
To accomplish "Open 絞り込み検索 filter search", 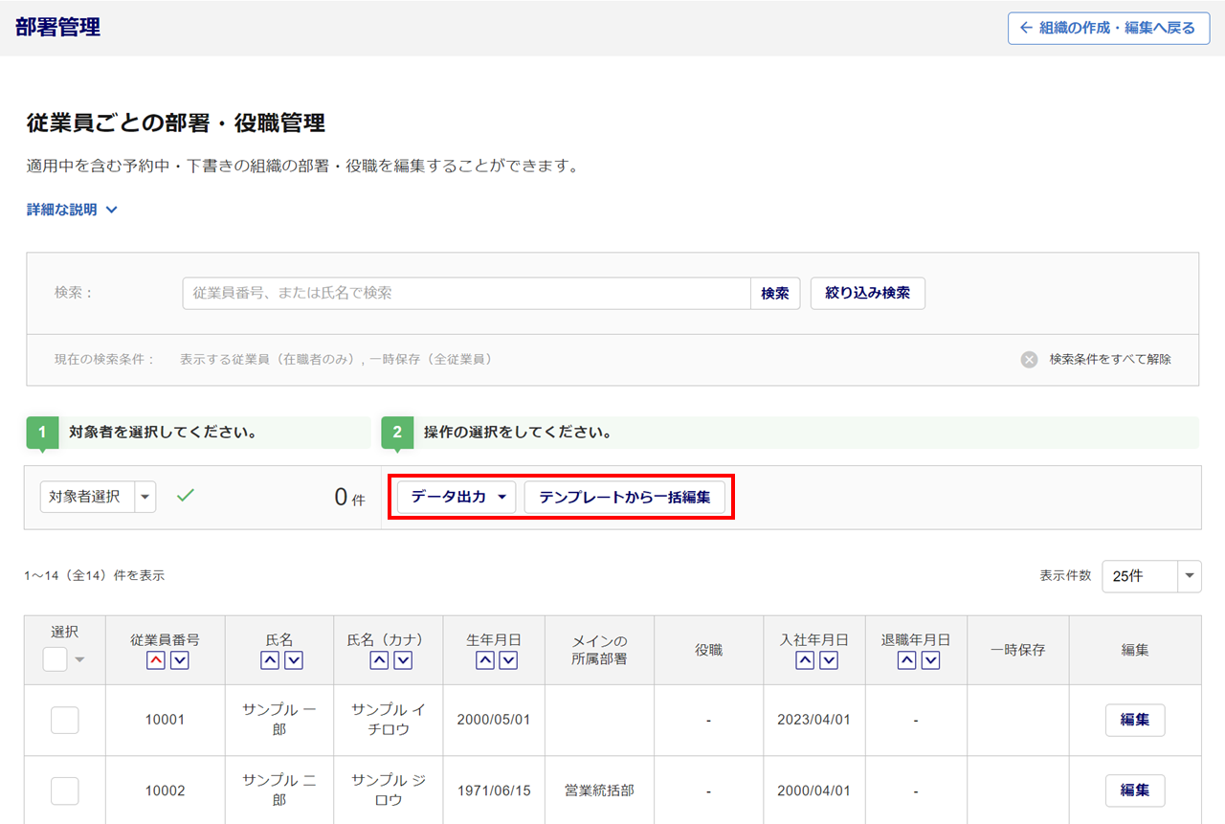I will coord(868,294).
